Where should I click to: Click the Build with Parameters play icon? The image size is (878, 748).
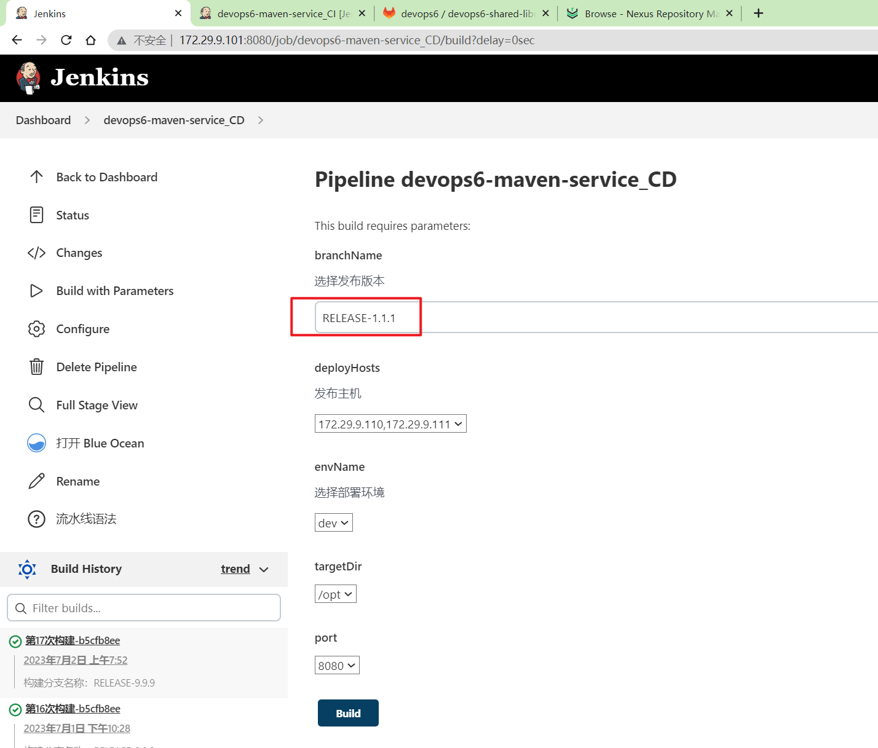(36, 291)
